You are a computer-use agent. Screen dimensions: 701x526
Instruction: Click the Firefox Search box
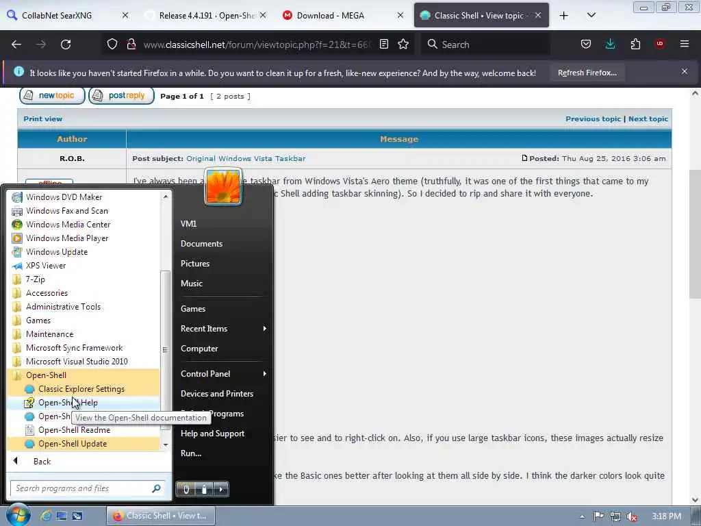point(485,45)
